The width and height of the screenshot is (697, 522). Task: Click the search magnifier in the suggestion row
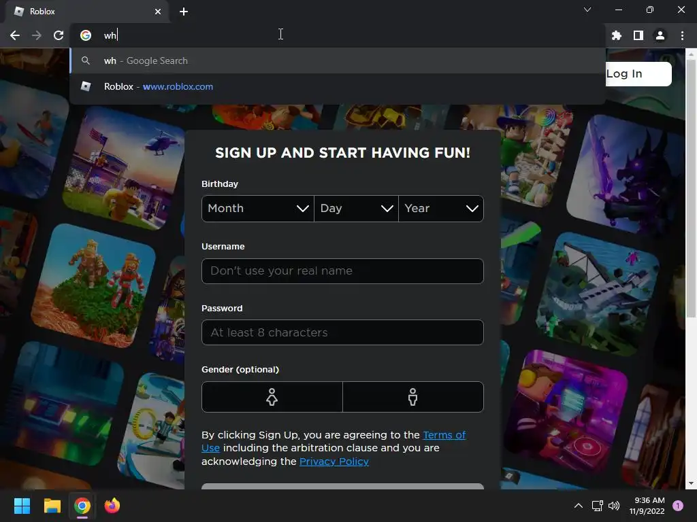click(86, 60)
